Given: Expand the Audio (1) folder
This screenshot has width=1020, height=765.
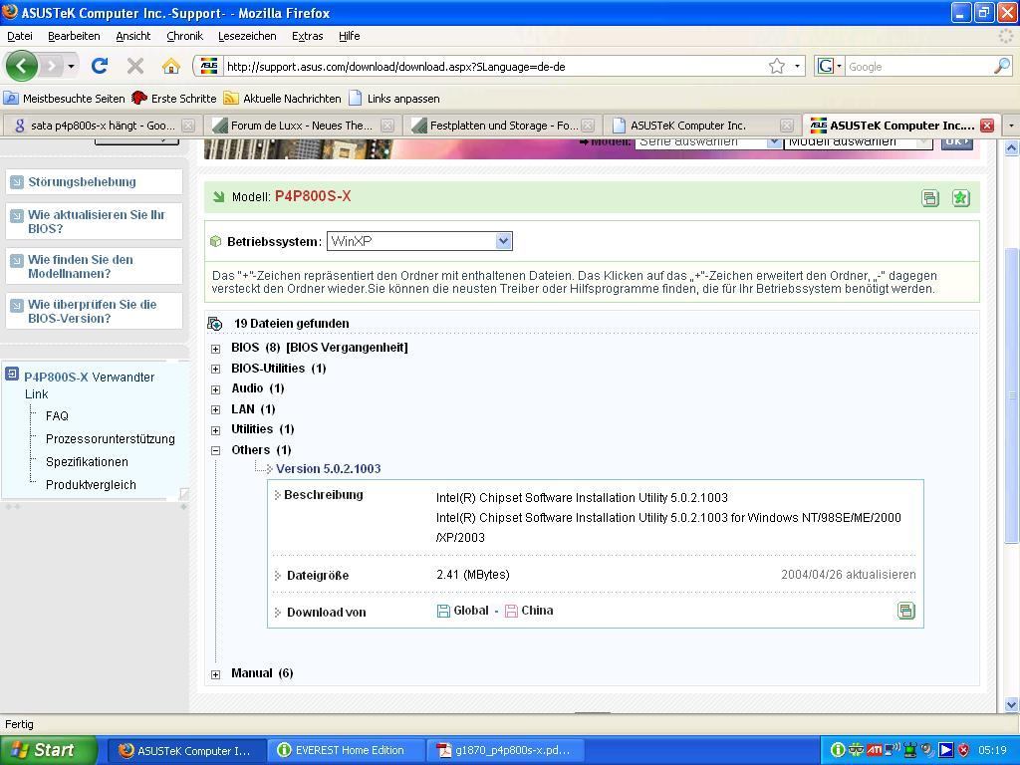Looking at the screenshot, I should click(x=215, y=389).
